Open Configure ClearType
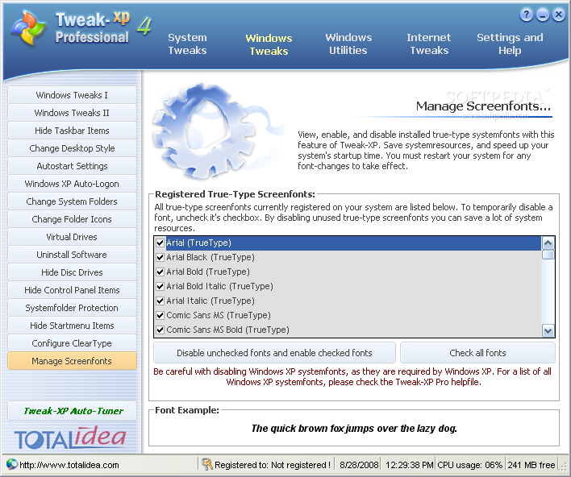Image resolution: width=571 pixels, height=477 pixels. (72, 343)
